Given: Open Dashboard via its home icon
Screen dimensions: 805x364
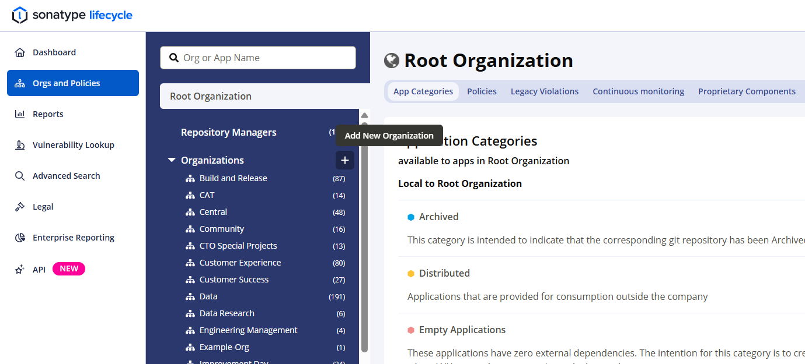Looking at the screenshot, I should point(20,52).
